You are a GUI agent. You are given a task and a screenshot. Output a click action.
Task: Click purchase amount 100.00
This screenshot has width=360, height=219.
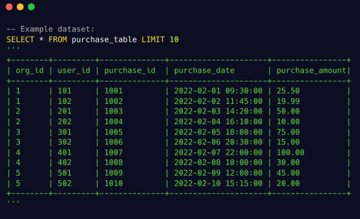pos(291,153)
